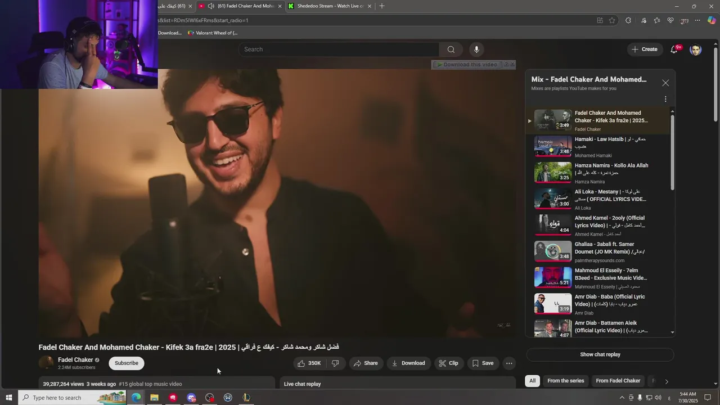This screenshot has height=405, width=720.
Task: Open volume control in system tray
Action: [658, 398]
